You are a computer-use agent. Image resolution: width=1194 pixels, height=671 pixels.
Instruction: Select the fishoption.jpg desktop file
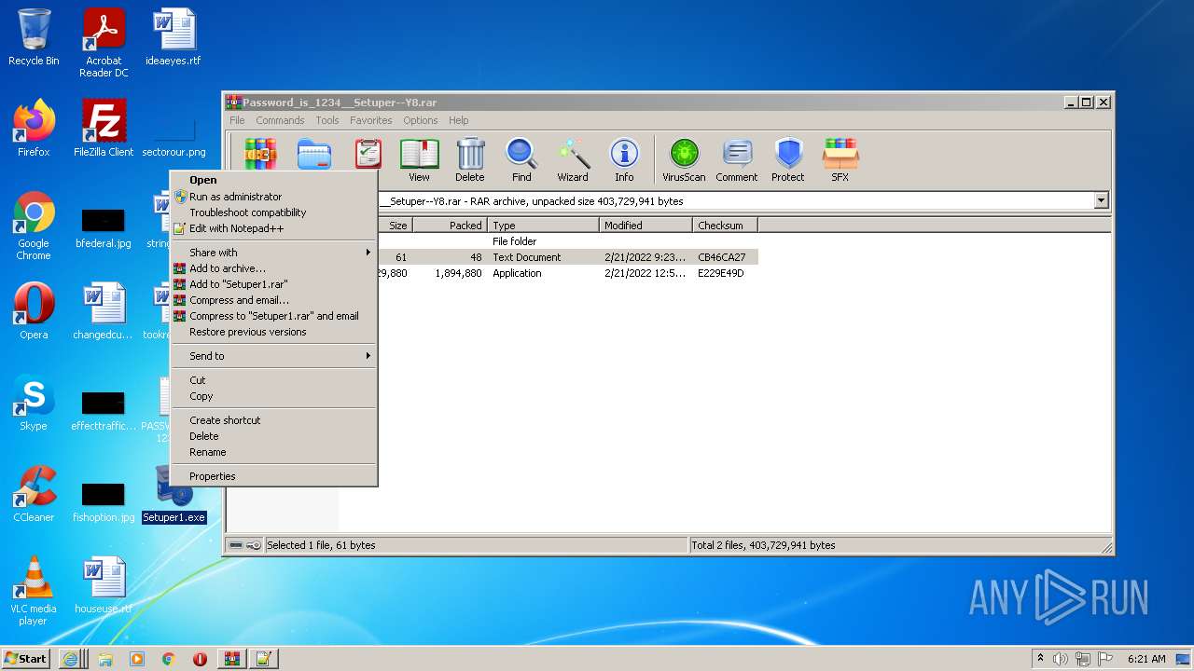104,502
